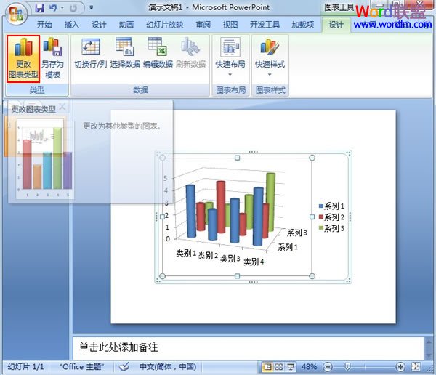Viewport: 436px width, 375px height.
Task: Start slide show from status bar icon
Action: (x=291, y=367)
